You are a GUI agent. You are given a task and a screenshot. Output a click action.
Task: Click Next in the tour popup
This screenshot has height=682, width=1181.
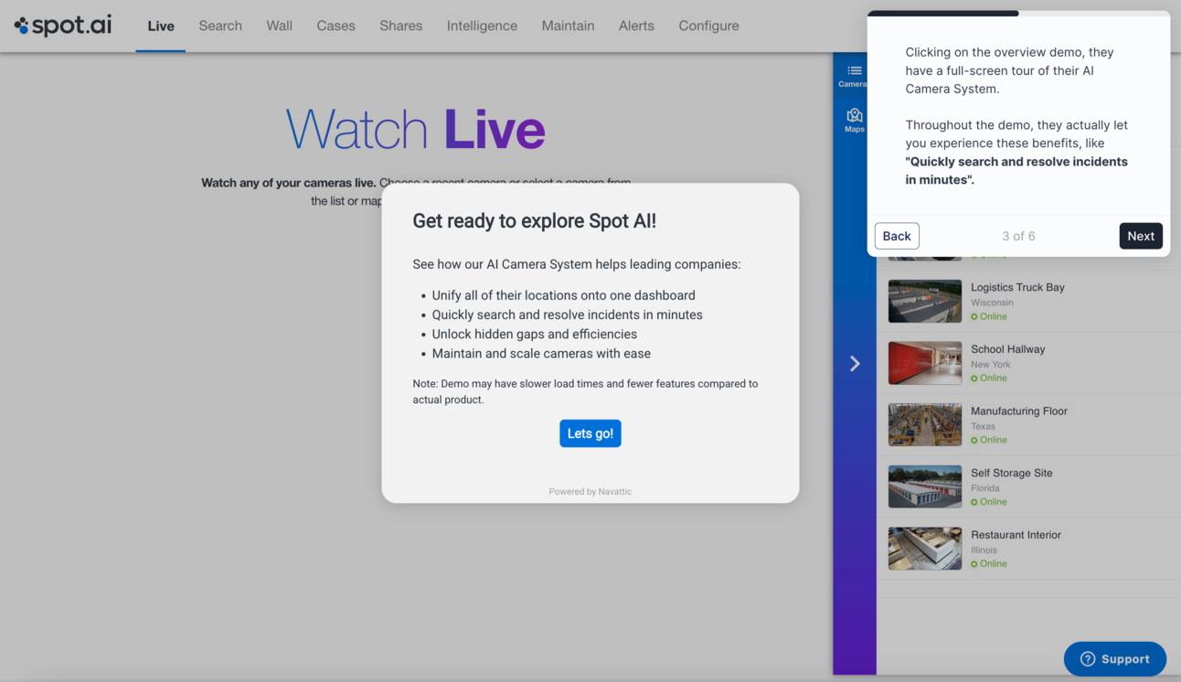pos(1141,236)
